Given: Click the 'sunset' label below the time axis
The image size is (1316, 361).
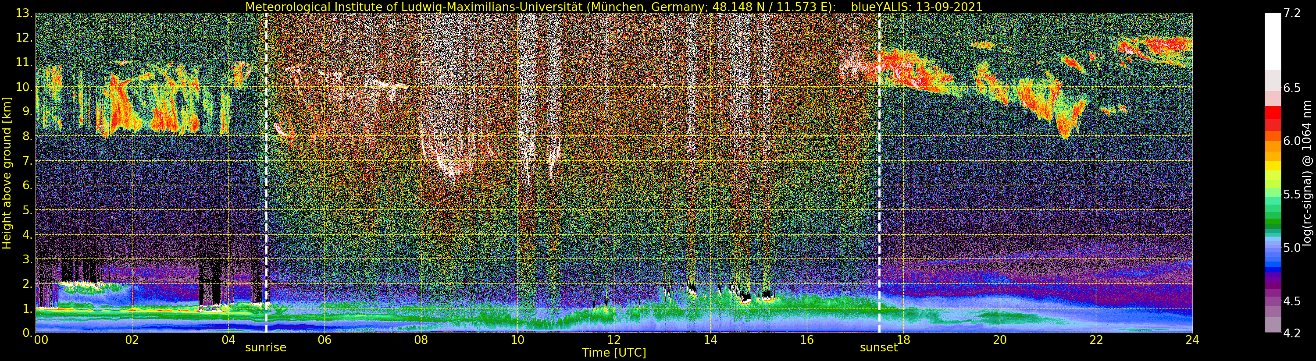Looking at the screenshot, I should (x=879, y=348).
